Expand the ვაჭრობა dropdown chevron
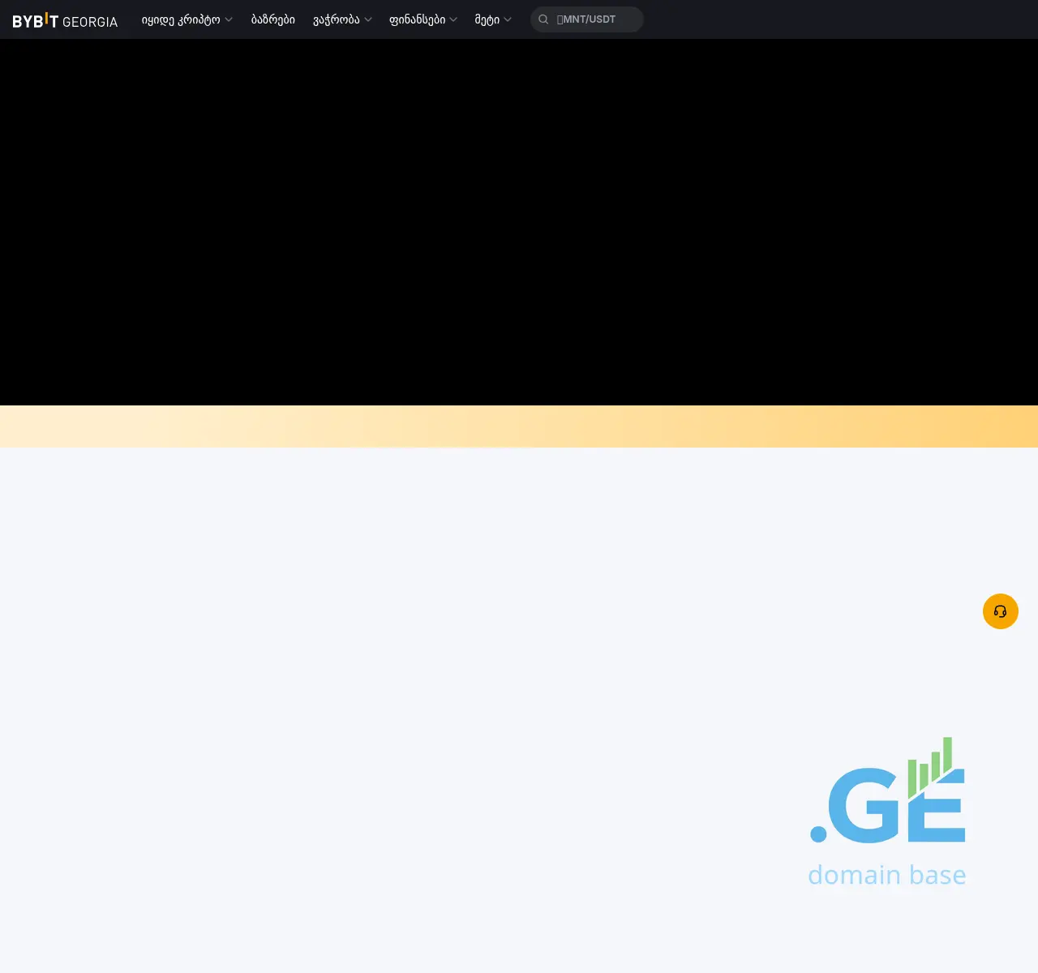1038x973 pixels. (x=367, y=19)
